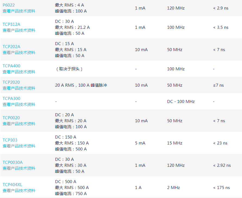Click 查看产品技术资料 under TCPA400

[x=19, y=72]
